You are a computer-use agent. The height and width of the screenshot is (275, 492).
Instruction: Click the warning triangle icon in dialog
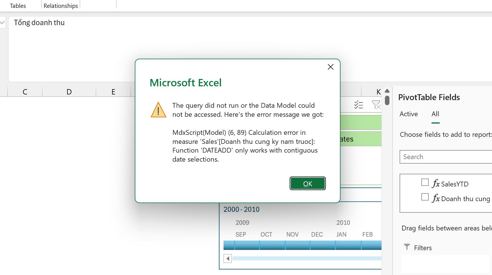click(x=159, y=110)
